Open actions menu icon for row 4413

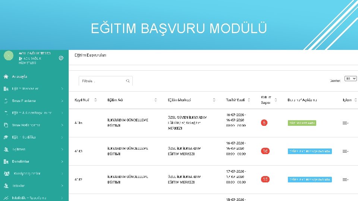pos(345,151)
